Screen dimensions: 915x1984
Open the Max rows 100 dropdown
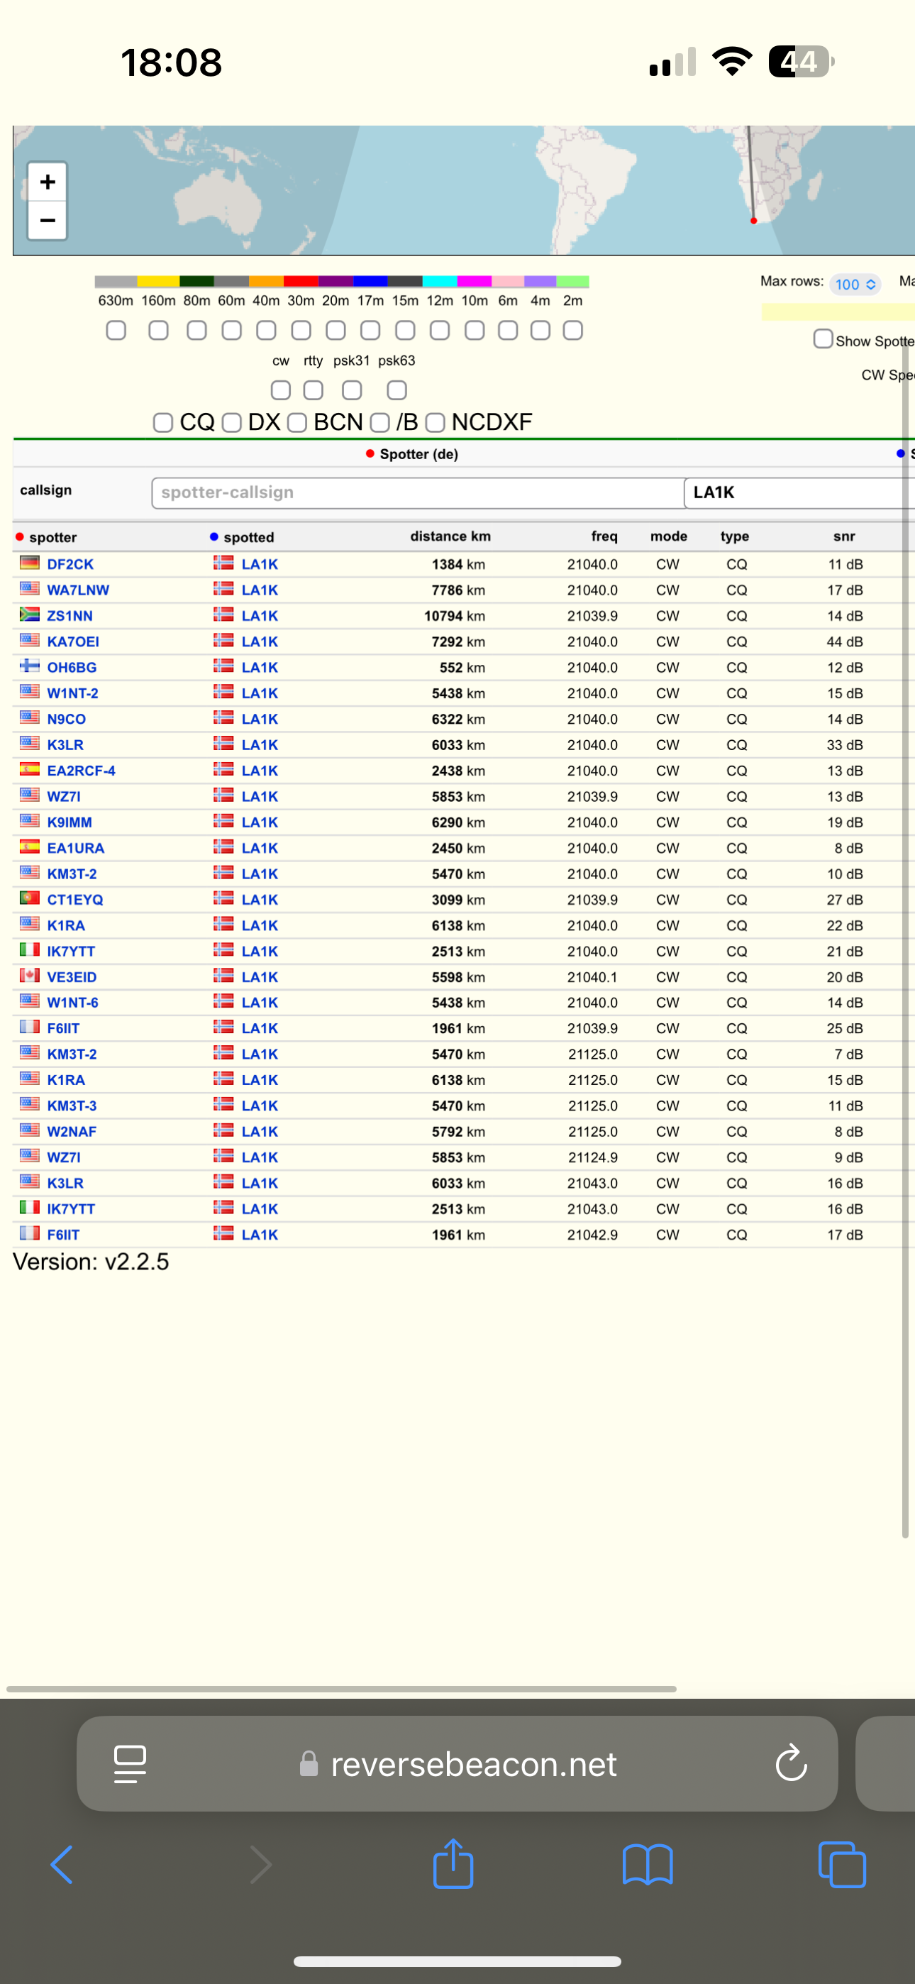click(x=855, y=285)
